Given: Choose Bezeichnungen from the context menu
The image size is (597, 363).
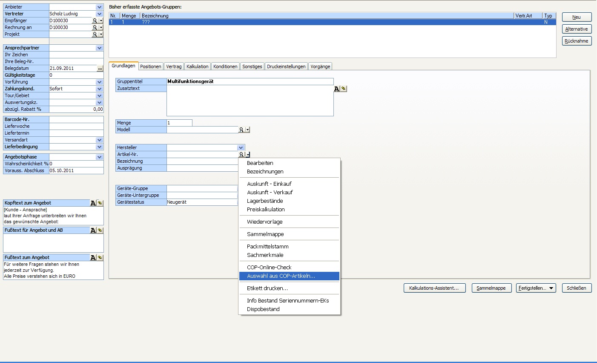Looking at the screenshot, I should click(289, 172).
